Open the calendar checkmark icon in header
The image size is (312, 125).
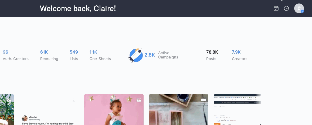pyautogui.click(x=276, y=8)
